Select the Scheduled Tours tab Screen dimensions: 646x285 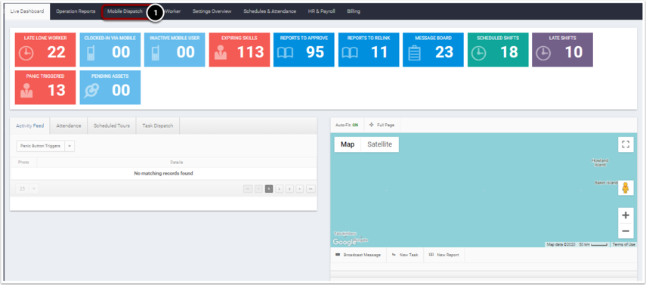click(x=112, y=125)
